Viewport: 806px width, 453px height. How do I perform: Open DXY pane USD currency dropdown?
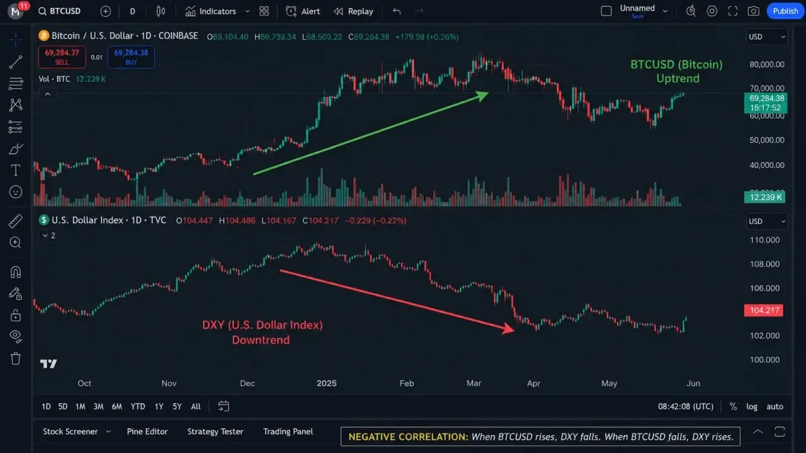tap(766, 221)
